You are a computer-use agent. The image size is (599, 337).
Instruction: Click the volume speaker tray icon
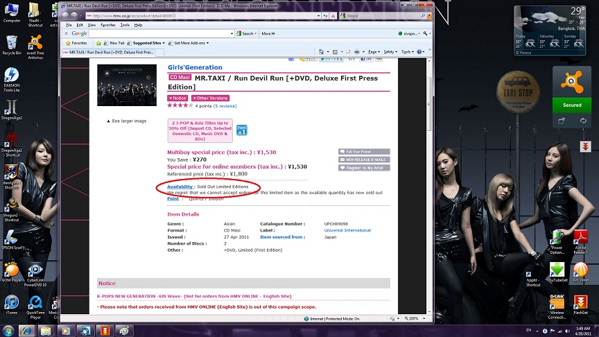click(x=567, y=331)
